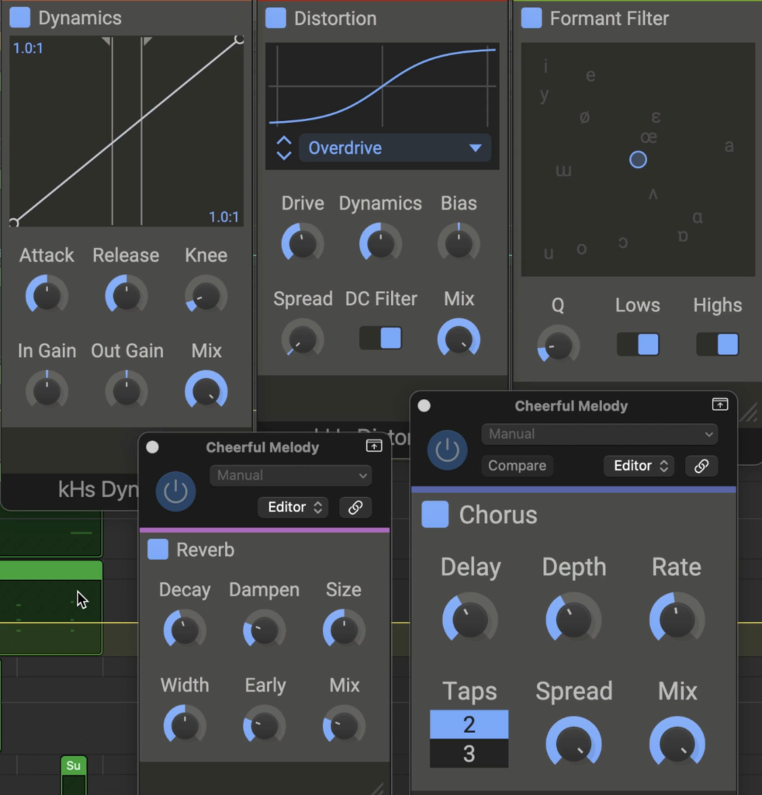Viewport: 762px width, 795px height.
Task: Click the Dynamics Out Gain knob
Action: (x=126, y=391)
